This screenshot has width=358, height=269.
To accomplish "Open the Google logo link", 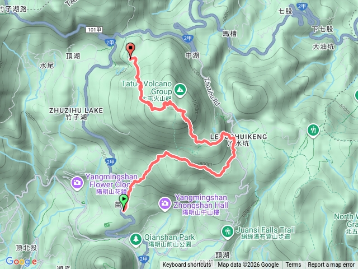I will [x=21, y=261].
